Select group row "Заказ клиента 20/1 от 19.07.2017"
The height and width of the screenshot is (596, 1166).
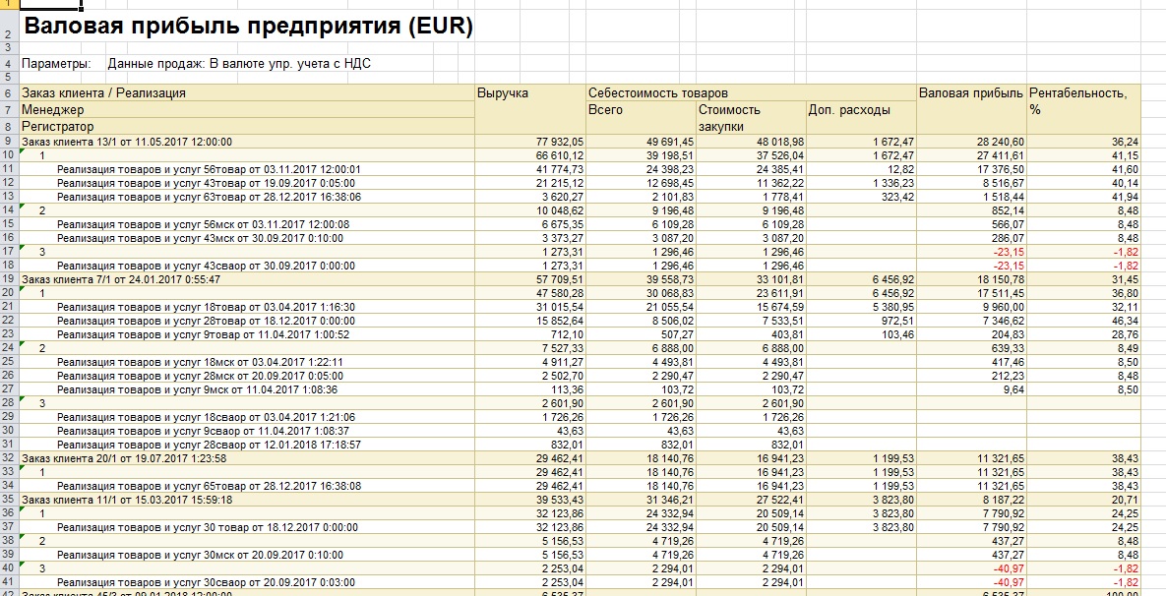[x=124, y=458]
